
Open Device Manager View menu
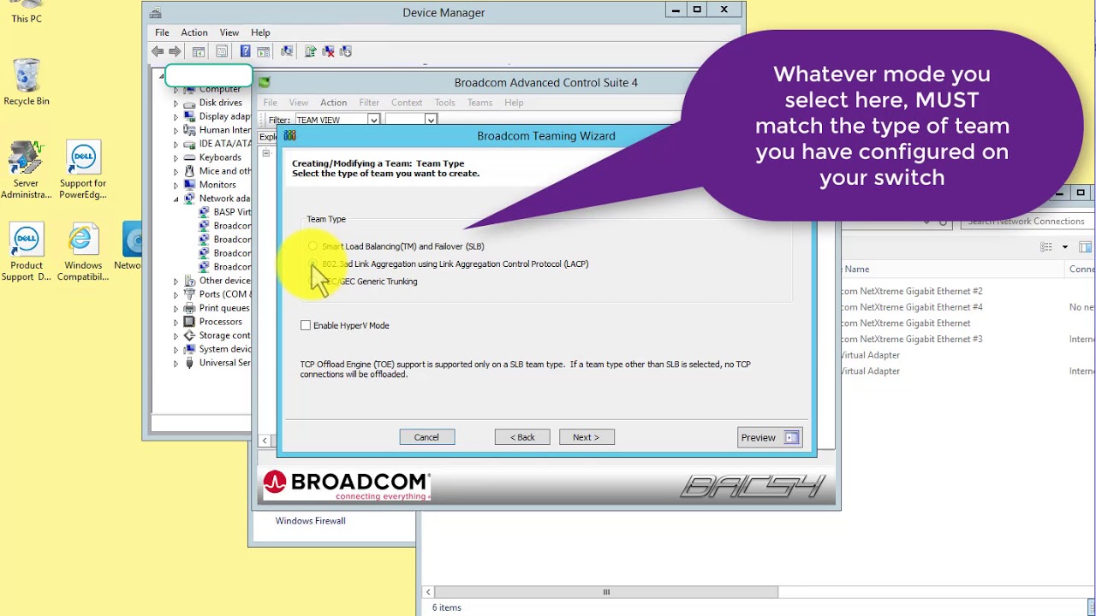tap(229, 33)
